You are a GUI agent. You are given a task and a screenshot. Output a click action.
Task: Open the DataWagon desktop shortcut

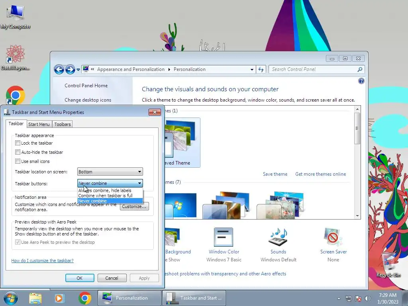[15, 58]
